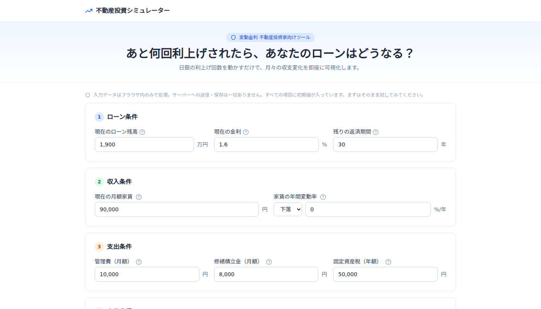This screenshot has height=309, width=541.
Task: Focus the repair reserve field showing 8,000
Action: 266,274
